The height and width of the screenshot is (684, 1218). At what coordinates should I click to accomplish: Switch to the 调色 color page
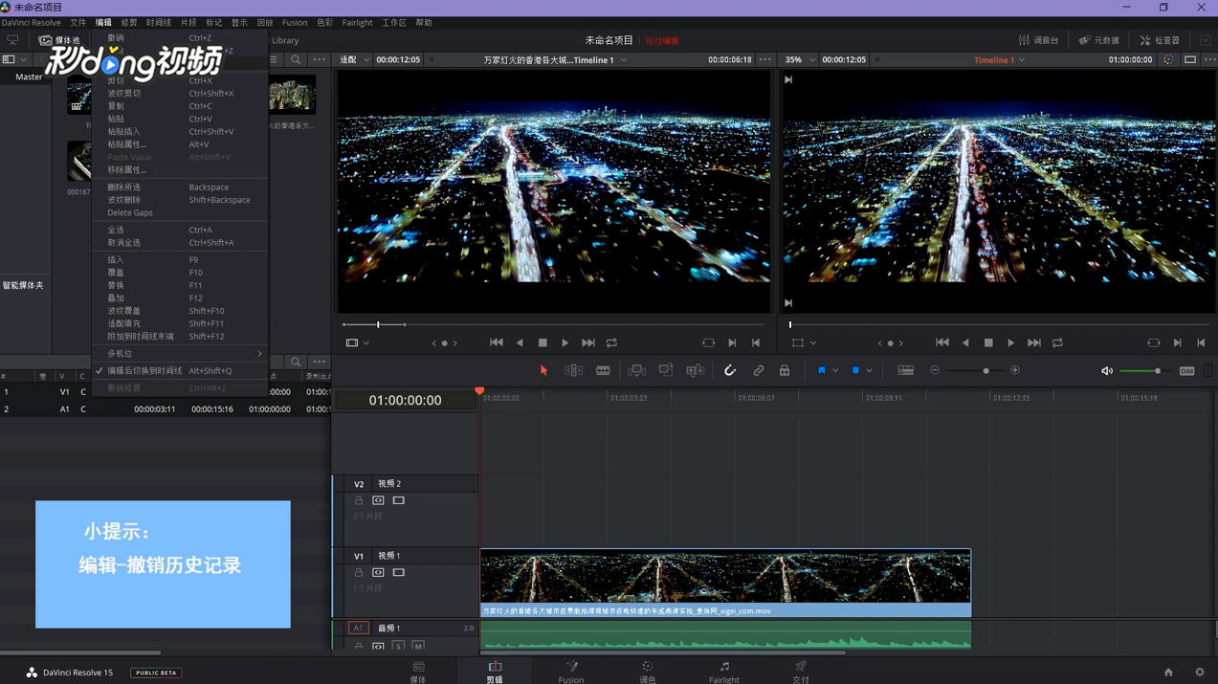(x=648, y=673)
